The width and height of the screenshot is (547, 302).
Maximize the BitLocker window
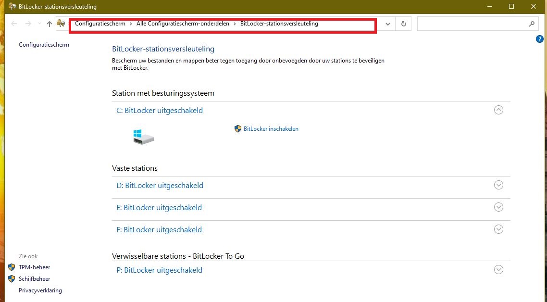pyautogui.click(x=511, y=6)
